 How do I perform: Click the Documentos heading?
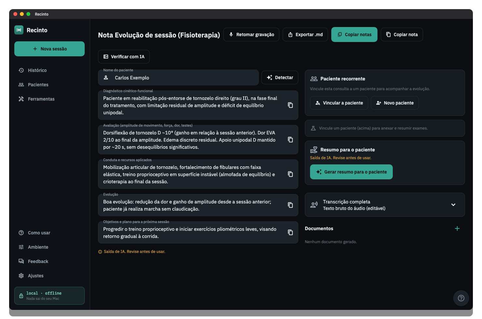click(x=319, y=229)
